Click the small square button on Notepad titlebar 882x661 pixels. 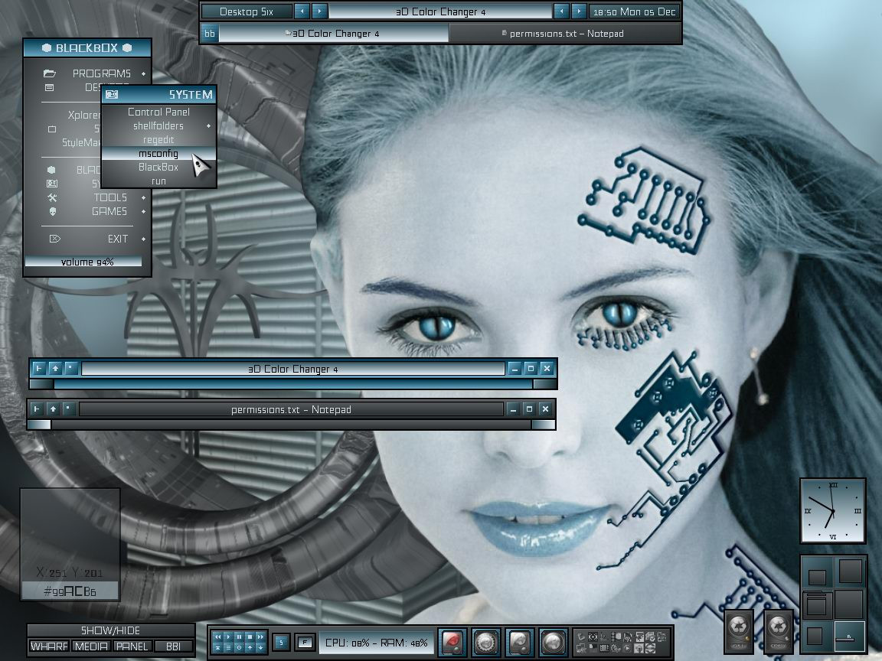69,409
